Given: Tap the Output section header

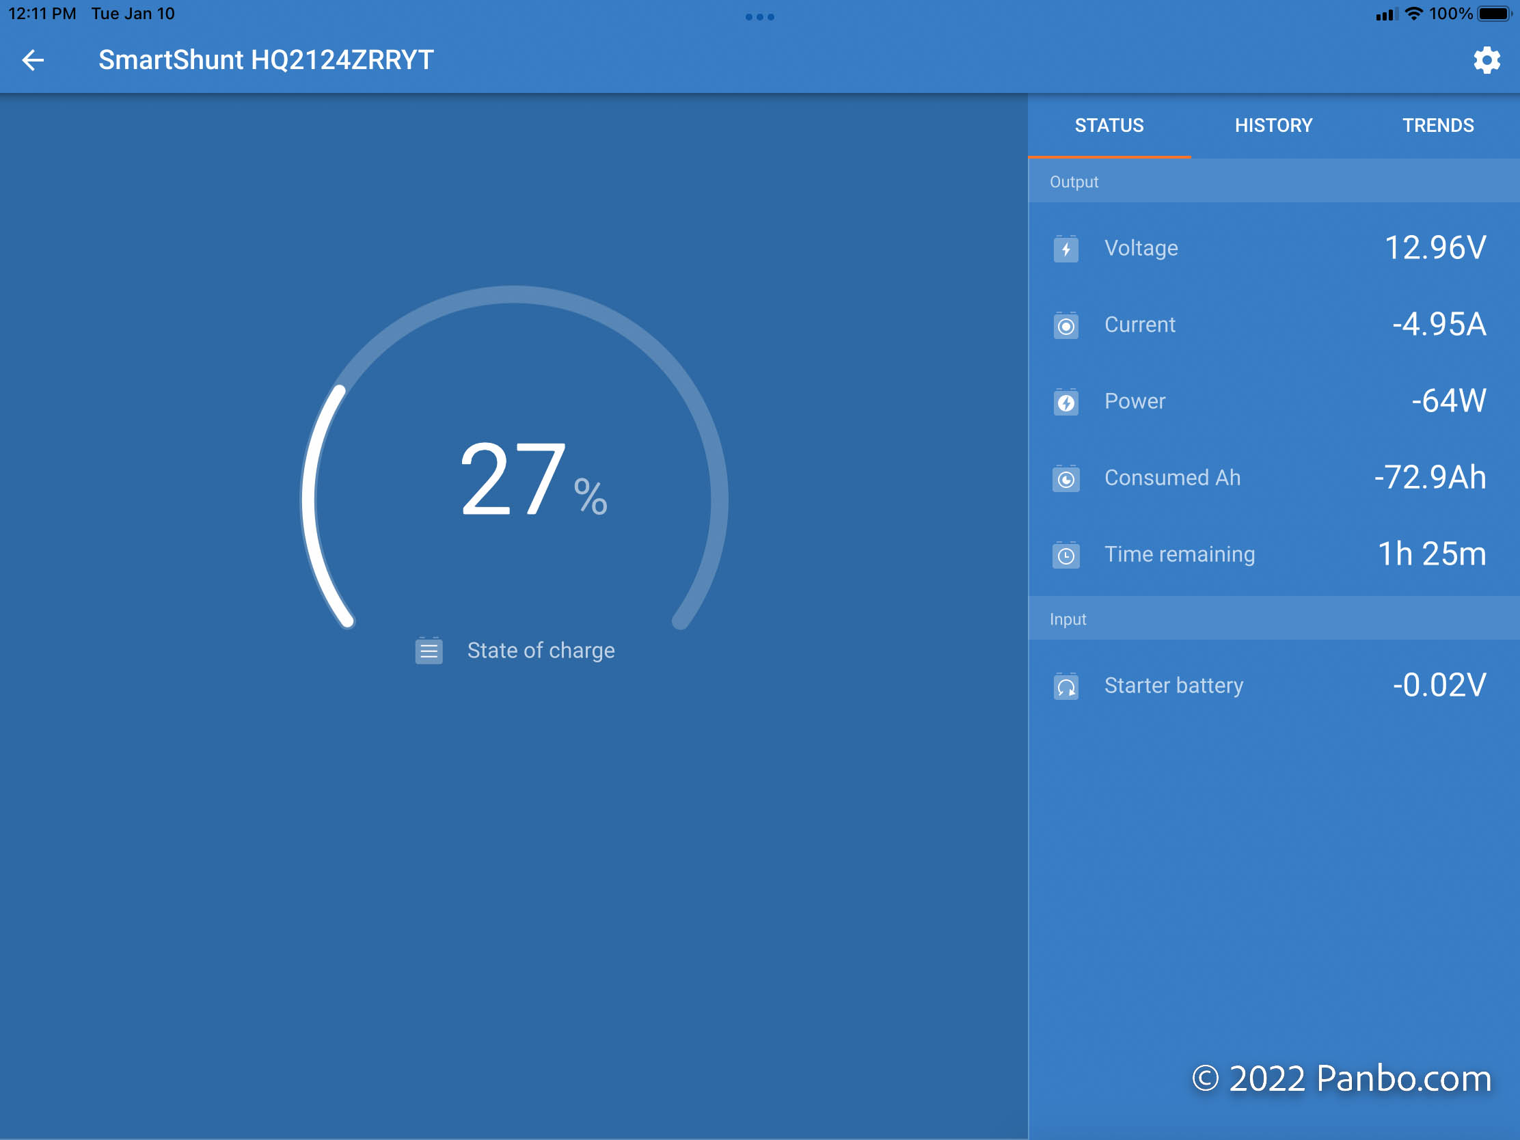Looking at the screenshot, I should tap(1273, 182).
